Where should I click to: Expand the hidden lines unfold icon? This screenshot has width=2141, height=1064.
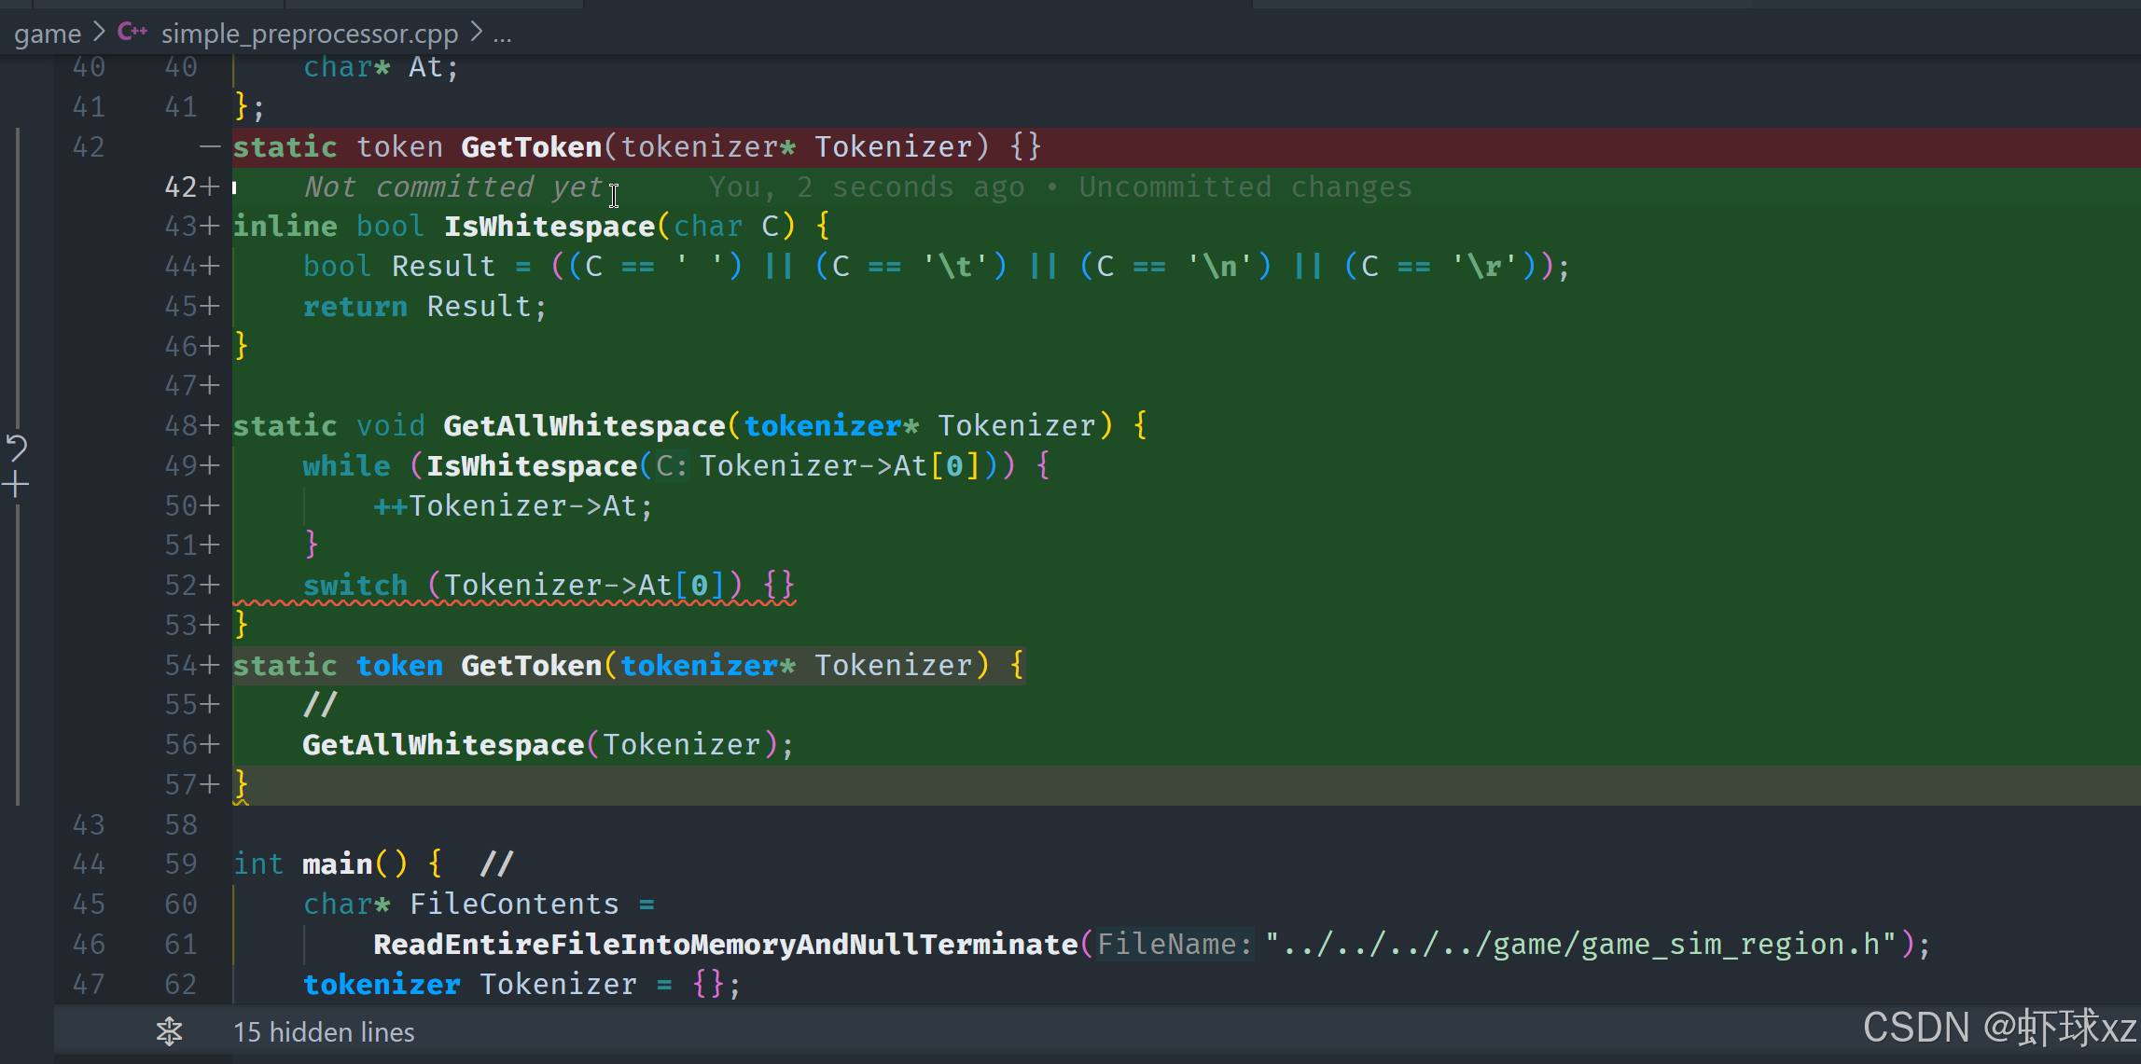(x=169, y=1031)
